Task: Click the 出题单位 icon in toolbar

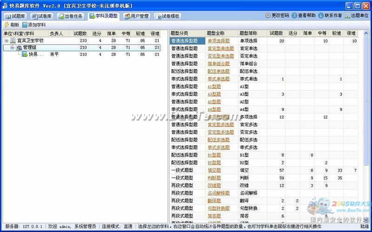Action: [x=347, y=16]
